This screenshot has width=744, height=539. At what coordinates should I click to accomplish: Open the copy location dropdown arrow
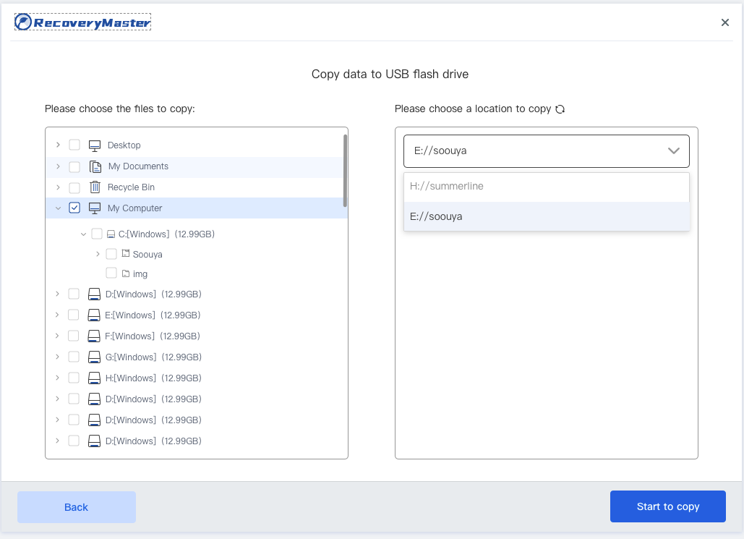[673, 151]
